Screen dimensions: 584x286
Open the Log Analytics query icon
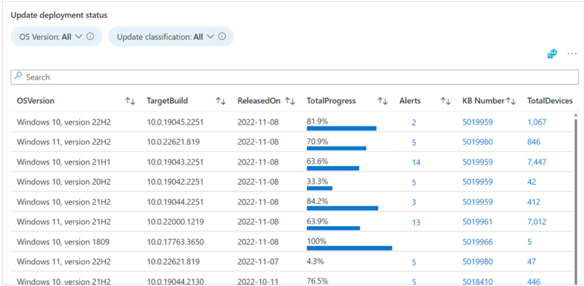point(552,54)
